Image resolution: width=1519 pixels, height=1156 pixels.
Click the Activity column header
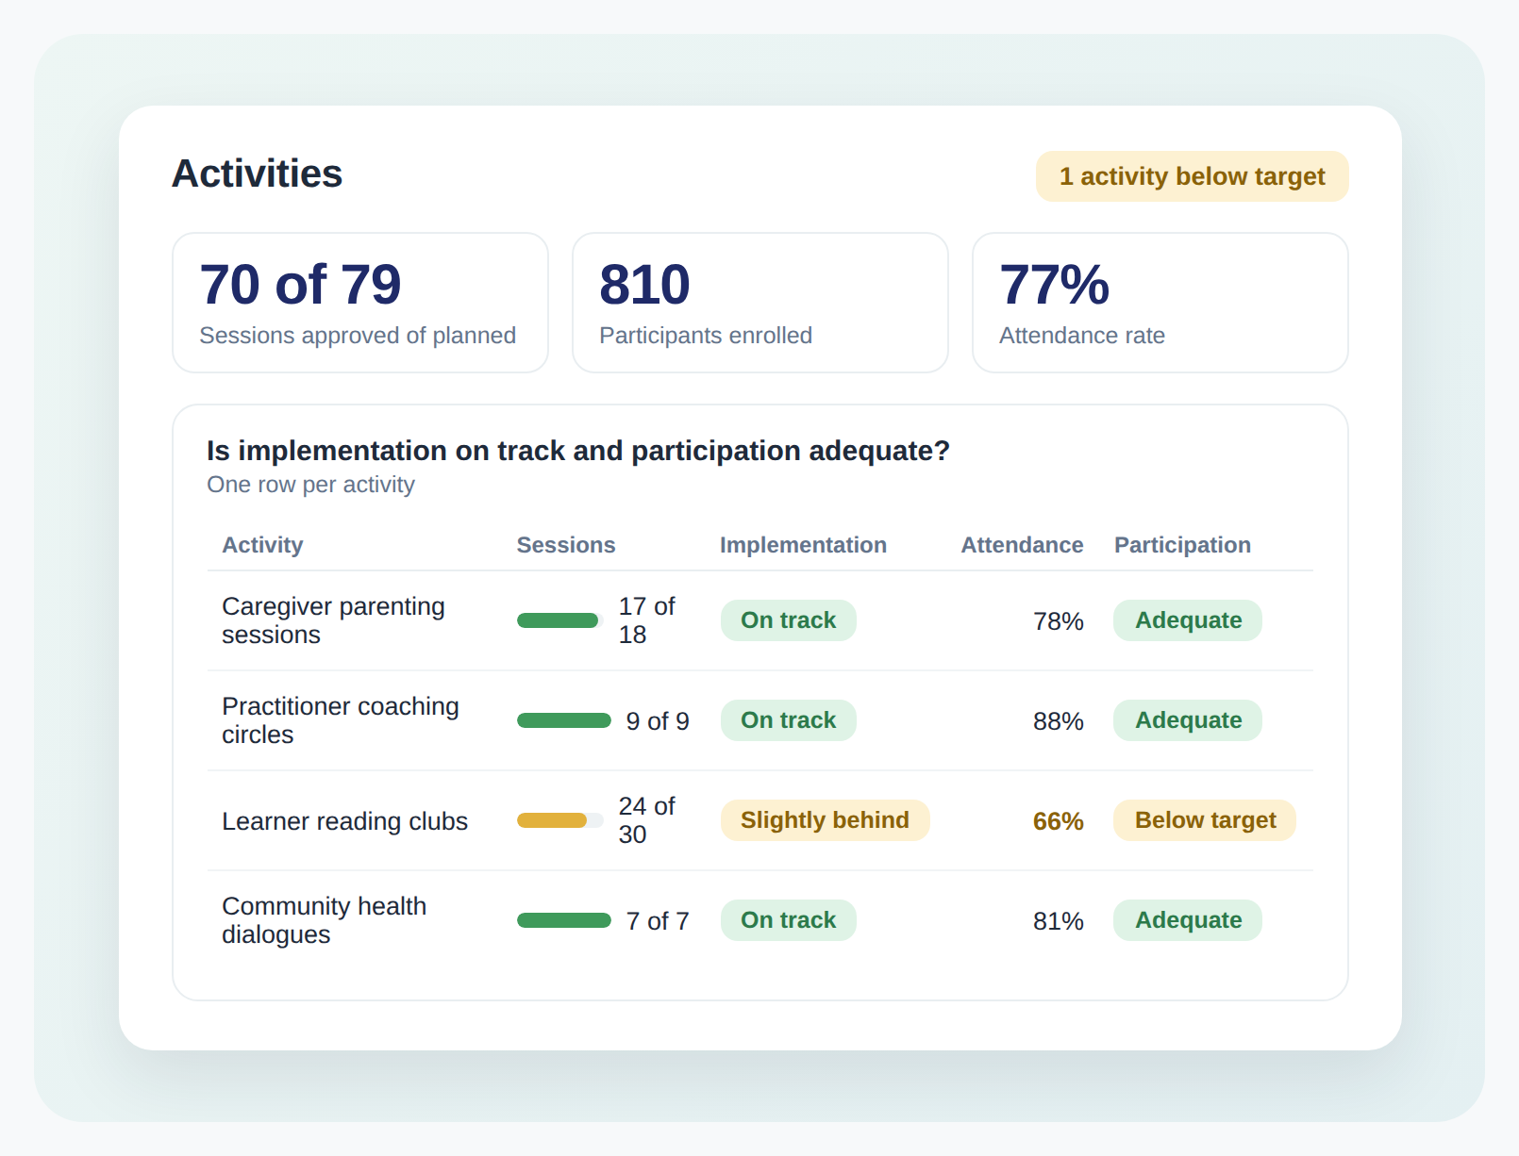click(x=262, y=545)
